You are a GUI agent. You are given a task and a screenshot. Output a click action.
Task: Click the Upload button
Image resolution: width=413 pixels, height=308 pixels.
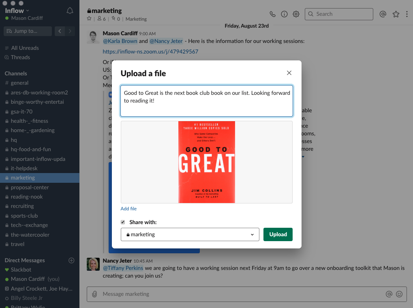click(x=278, y=235)
